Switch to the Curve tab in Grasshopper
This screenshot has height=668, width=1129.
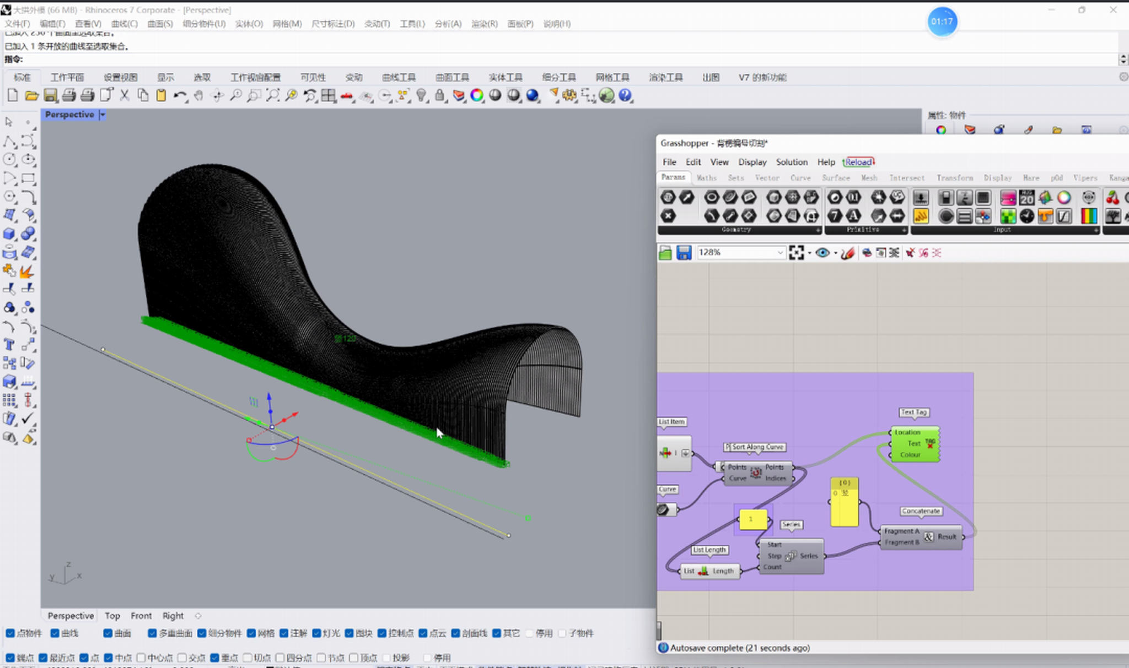800,178
